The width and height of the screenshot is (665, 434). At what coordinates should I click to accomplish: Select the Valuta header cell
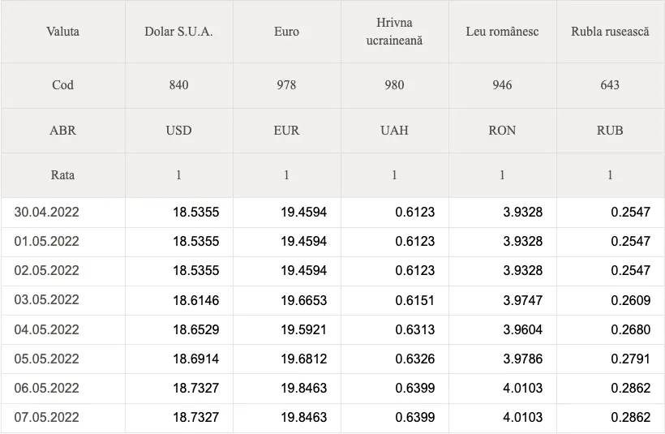pos(62,32)
